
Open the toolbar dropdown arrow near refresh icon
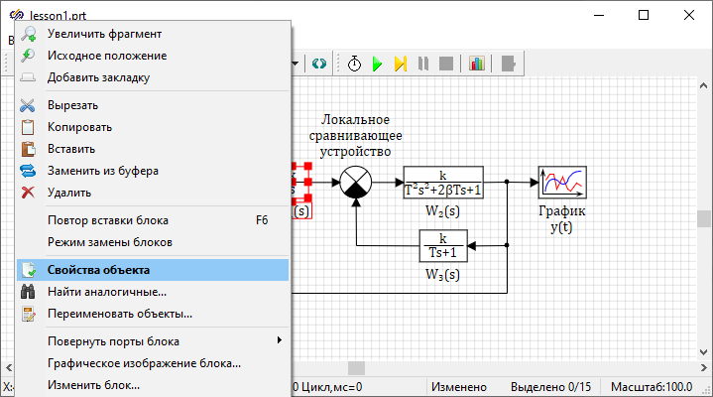297,64
